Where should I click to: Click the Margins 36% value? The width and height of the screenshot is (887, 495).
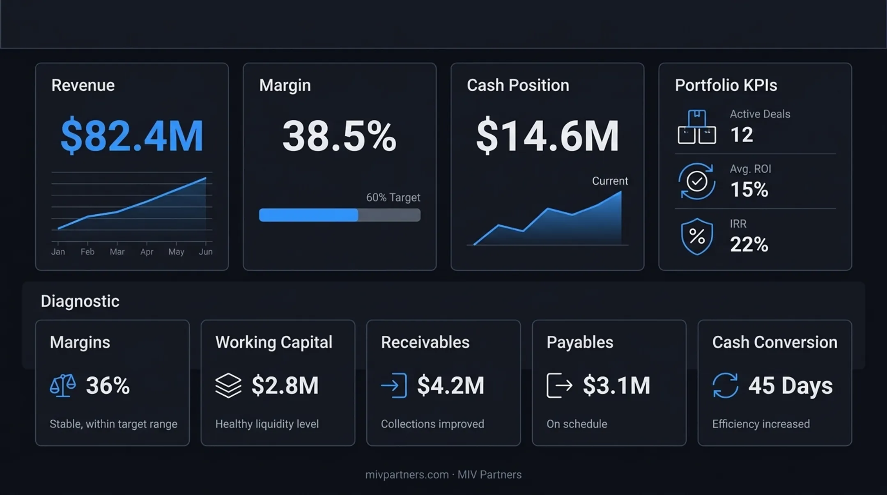click(x=108, y=385)
